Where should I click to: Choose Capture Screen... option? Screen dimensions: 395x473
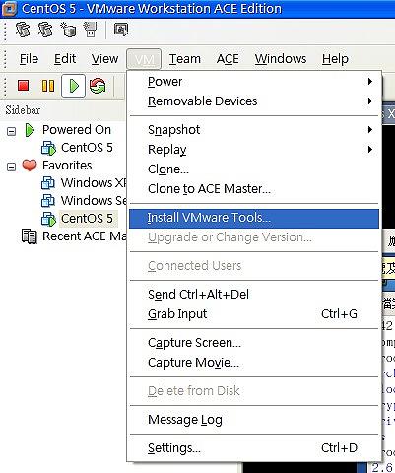click(x=254, y=343)
